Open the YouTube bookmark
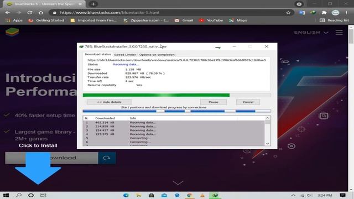354x199 pixels. pos(211,20)
